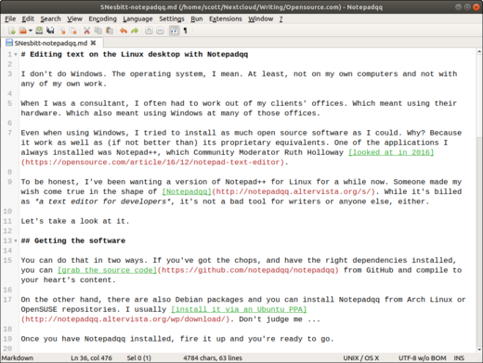Click line number 19 in the gutter
The image size is (483, 363).
pos(8,339)
